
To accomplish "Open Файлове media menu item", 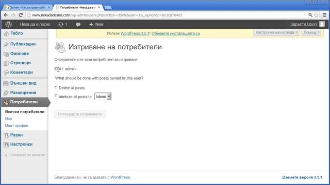I will tap(20, 53).
